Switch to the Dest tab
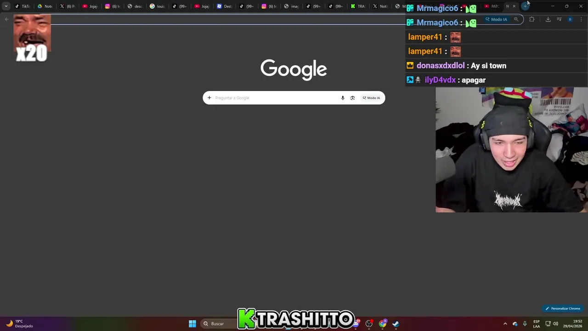The image size is (588, 331). tap(225, 6)
